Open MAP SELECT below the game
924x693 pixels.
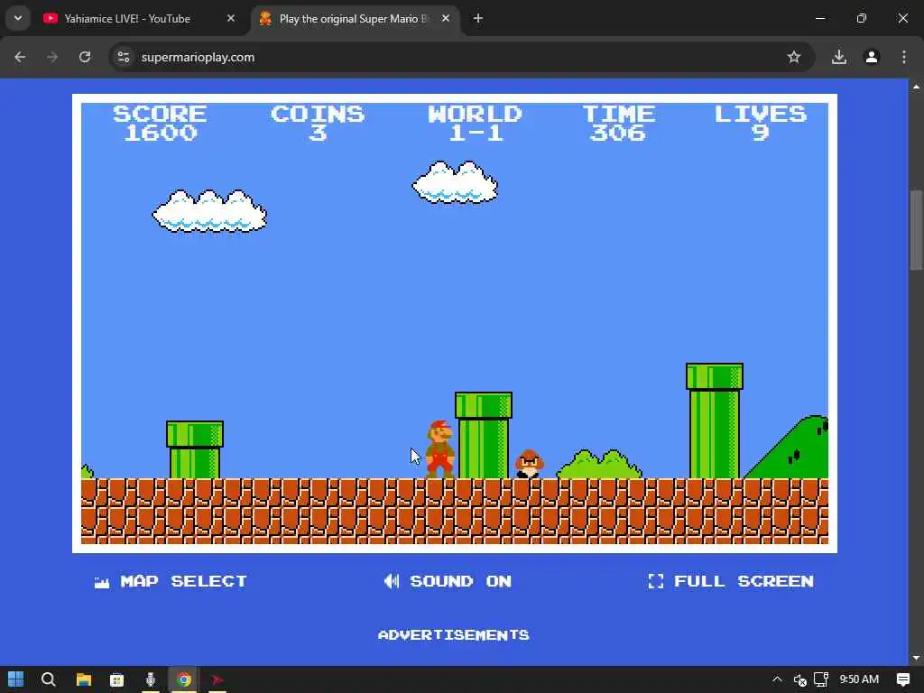[171, 582]
